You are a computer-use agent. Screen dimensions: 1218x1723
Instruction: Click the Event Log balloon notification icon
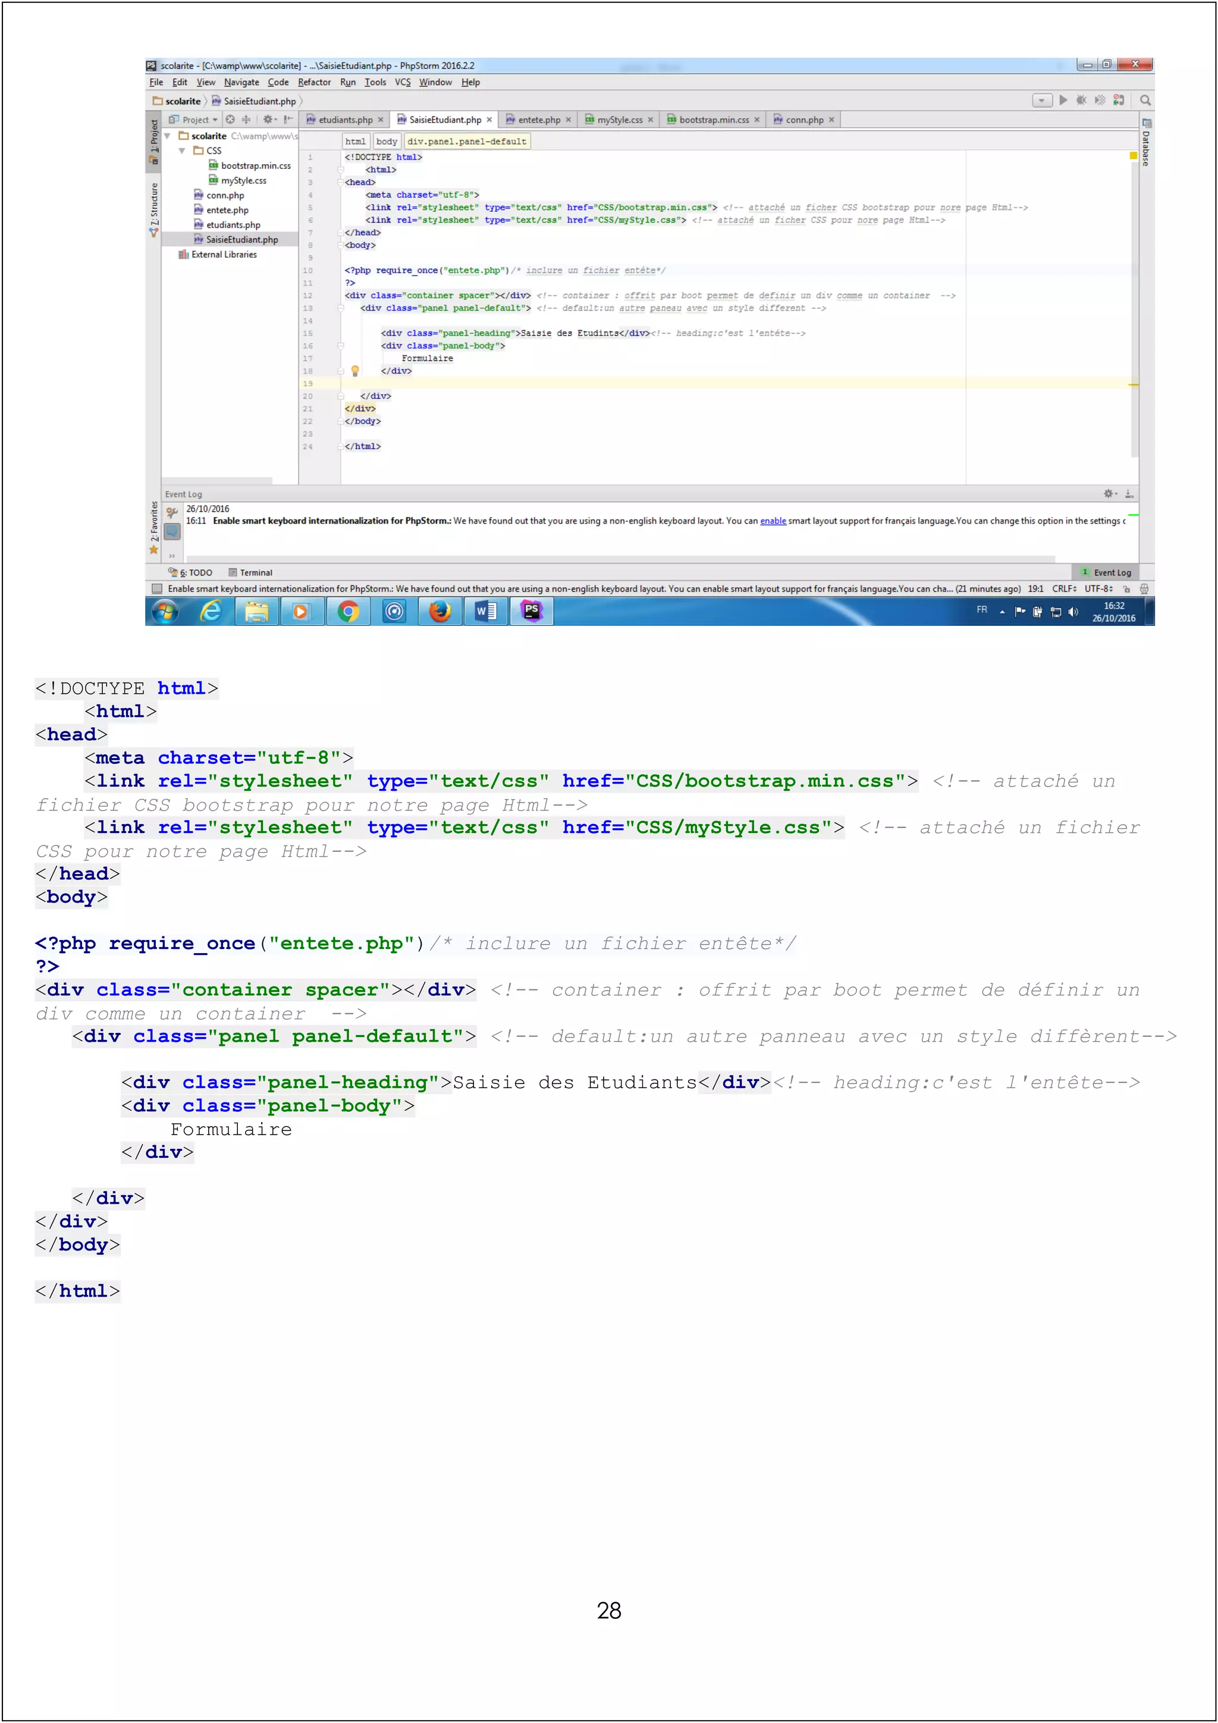pyautogui.click(x=172, y=532)
